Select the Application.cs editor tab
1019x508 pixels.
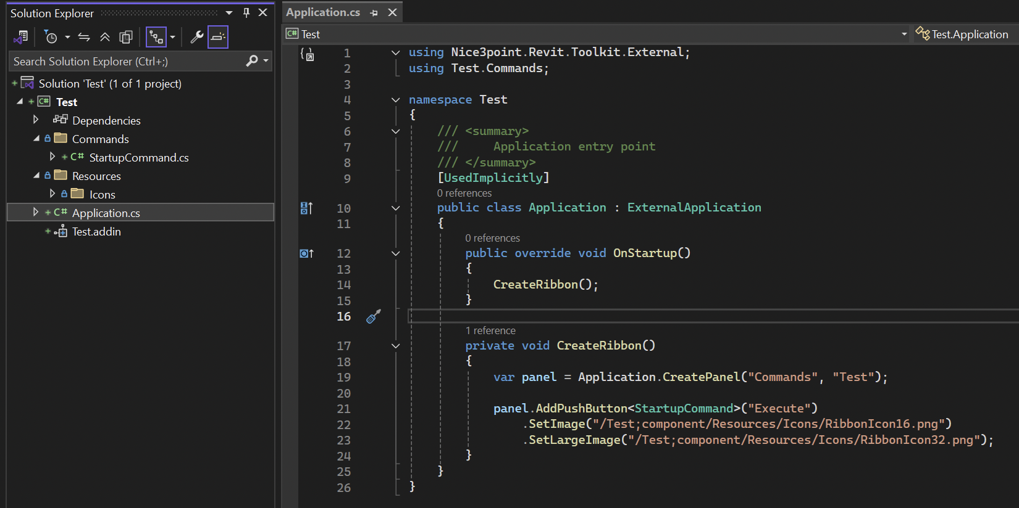pos(323,12)
